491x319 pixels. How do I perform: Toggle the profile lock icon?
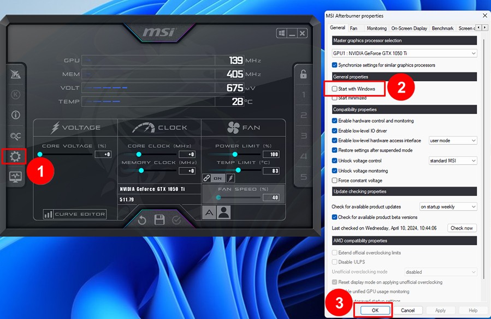303,74
